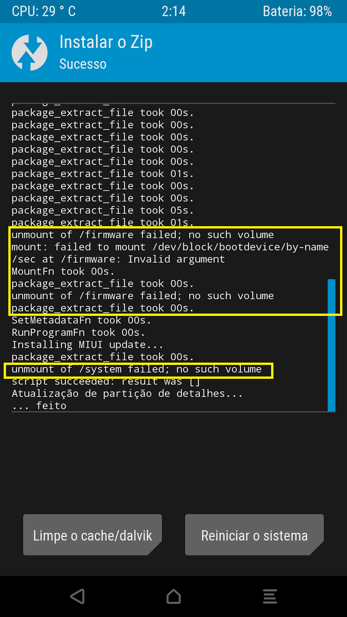Tap the TWRP logo icon
This screenshot has width=347, height=617.
pos(30,52)
